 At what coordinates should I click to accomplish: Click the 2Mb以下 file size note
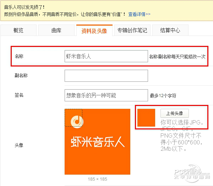click(174, 149)
